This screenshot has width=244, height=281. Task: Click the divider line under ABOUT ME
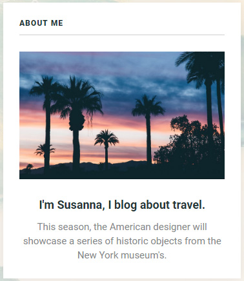click(122, 35)
